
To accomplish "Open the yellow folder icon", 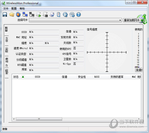I will (12, 15).
